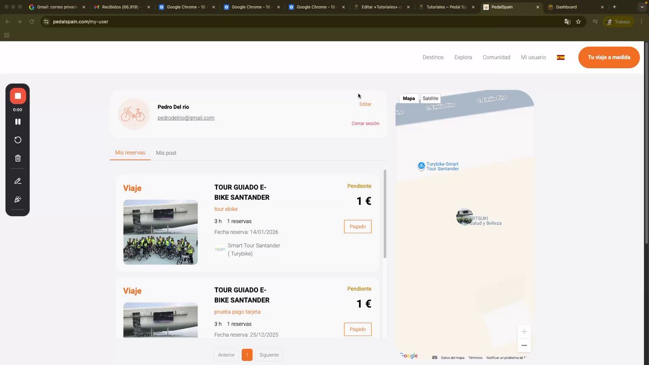Click the confetti effects icon

[x=18, y=199]
